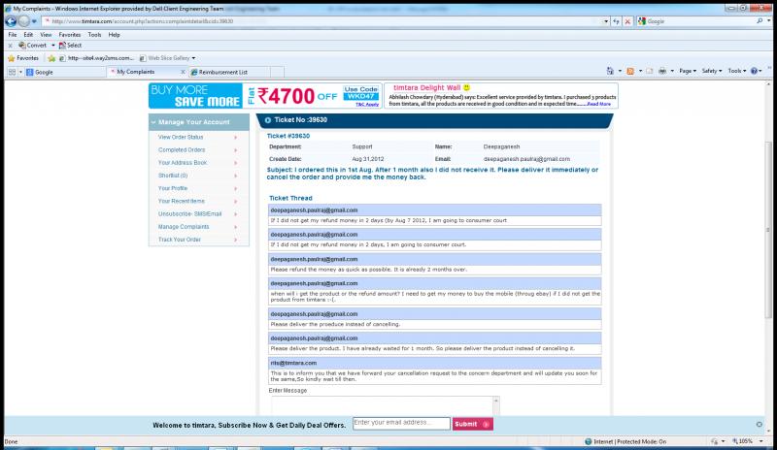This screenshot has height=450, width=777.
Task: Open the File menu
Action: click(x=13, y=35)
